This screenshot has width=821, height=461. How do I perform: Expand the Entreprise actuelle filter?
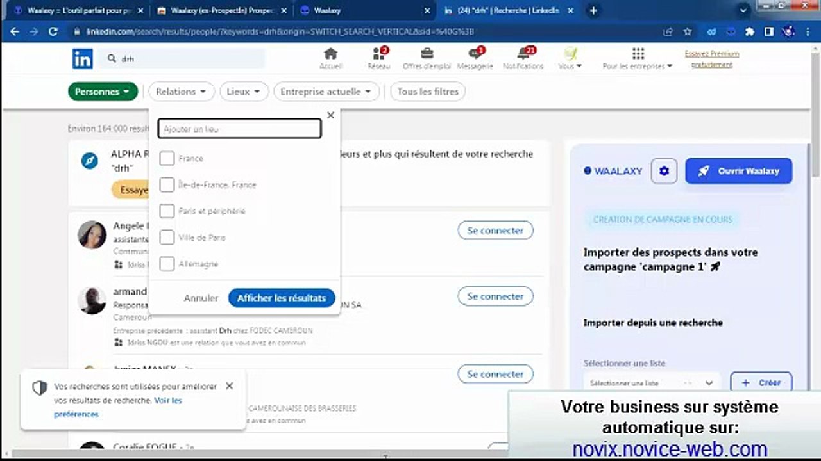pyautogui.click(x=326, y=92)
